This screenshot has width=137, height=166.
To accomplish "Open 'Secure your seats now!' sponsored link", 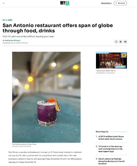I will pos(105,71).
